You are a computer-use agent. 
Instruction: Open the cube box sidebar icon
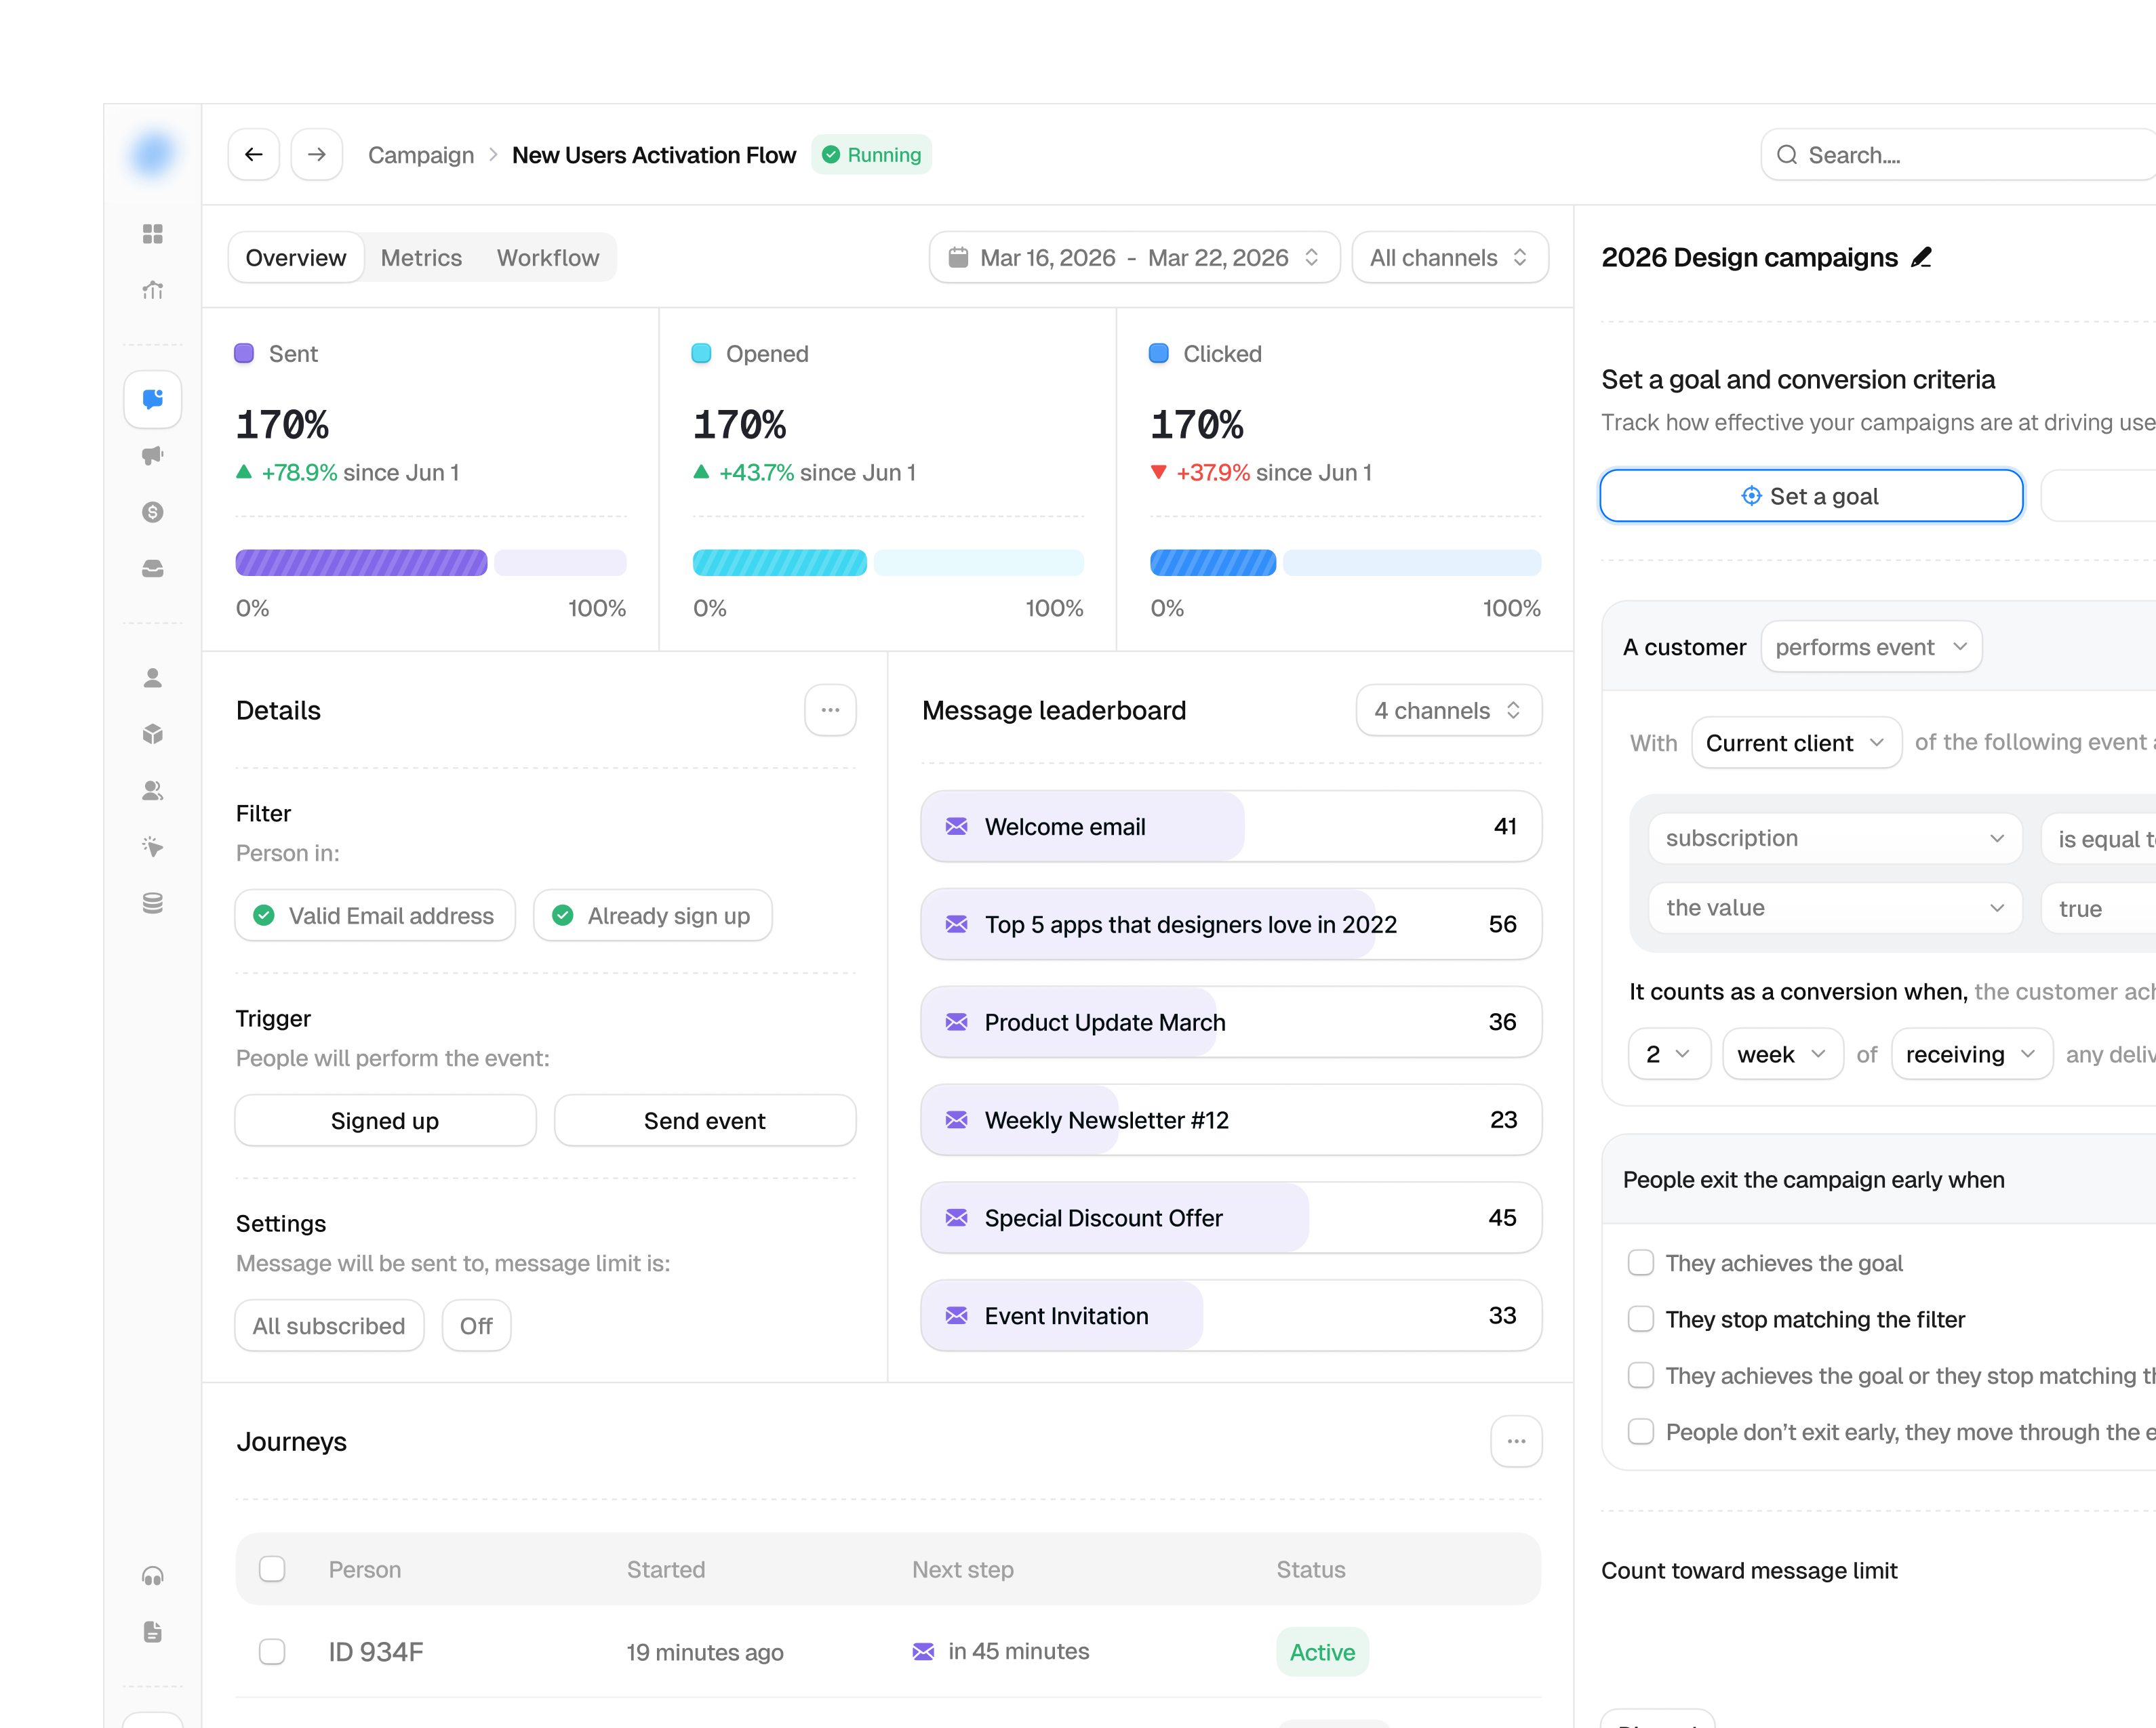(152, 734)
